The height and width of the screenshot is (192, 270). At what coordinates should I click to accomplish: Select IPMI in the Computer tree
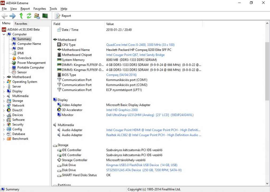(21, 53)
